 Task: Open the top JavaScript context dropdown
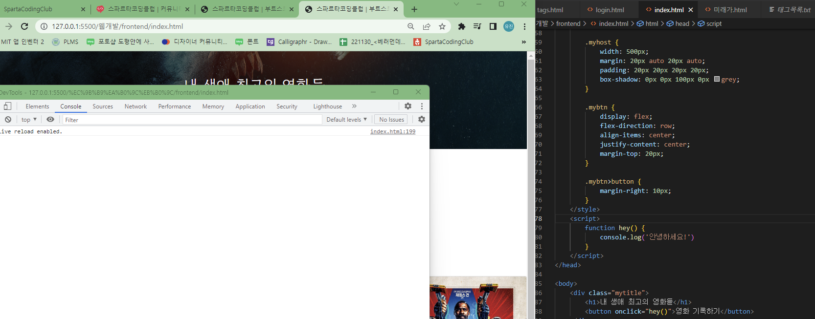coord(29,120)
